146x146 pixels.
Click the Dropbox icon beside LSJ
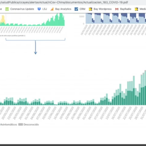(x=39, y=9)
